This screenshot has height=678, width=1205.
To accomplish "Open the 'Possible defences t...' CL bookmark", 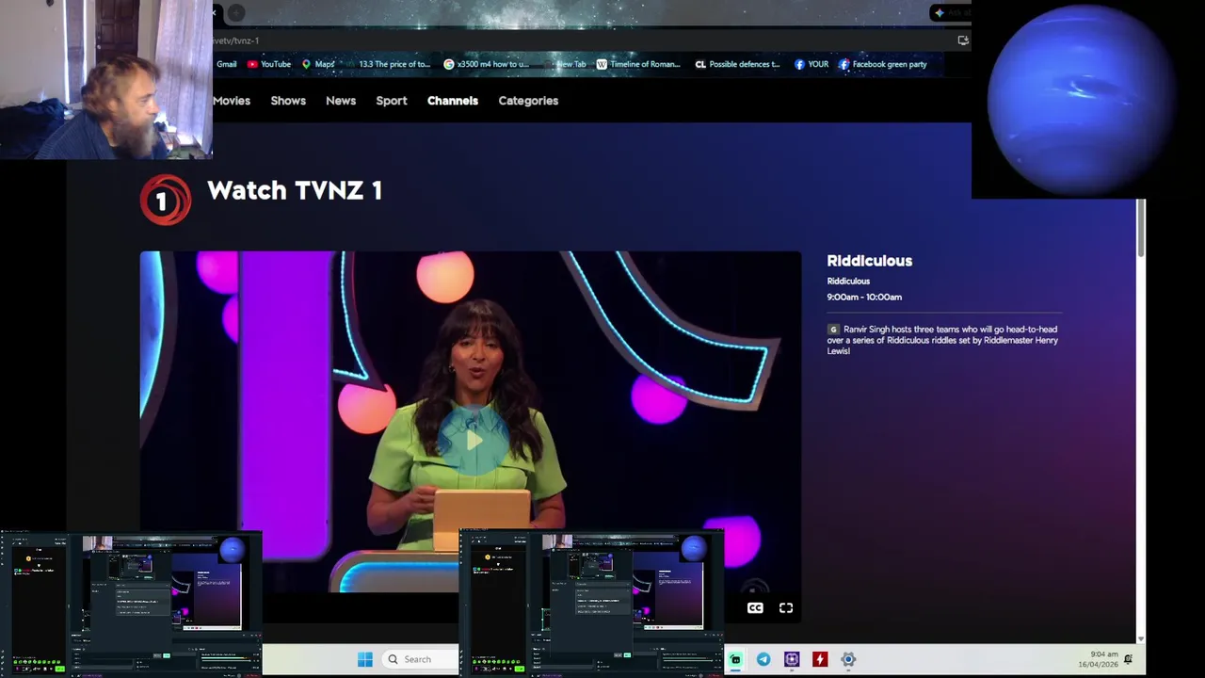I will pyautogui.click(x=738, y=64).
